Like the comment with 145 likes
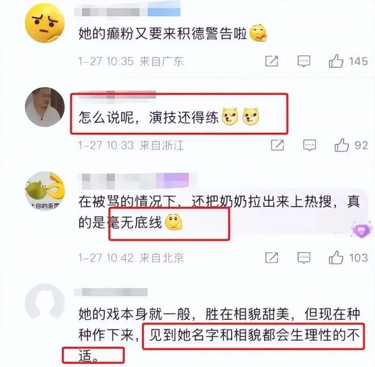 click(x=336, y=61)
